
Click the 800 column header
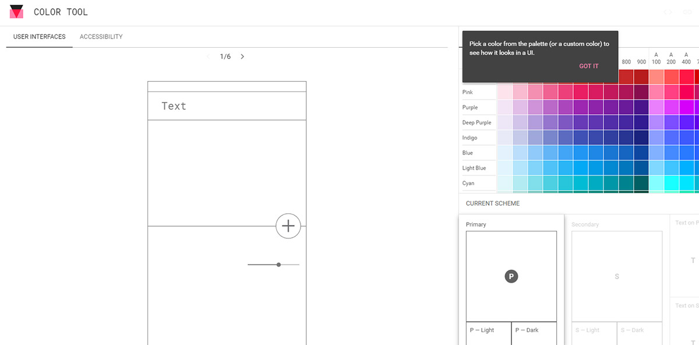(626, 62)
